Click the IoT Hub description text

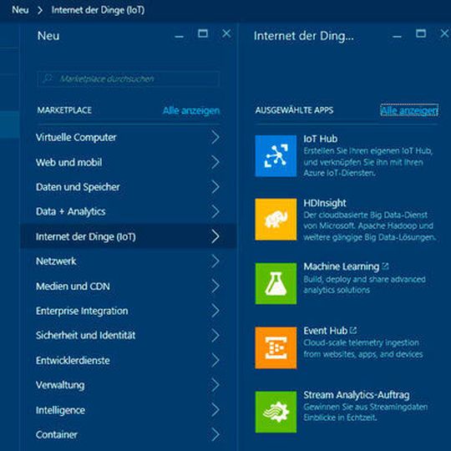click(x=368, y=162)
